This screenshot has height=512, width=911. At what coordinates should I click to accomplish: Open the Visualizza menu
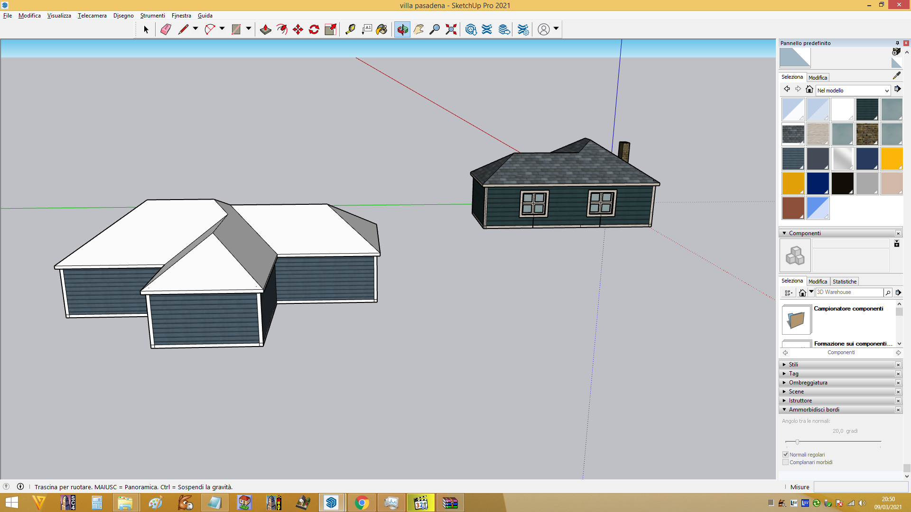59,16
